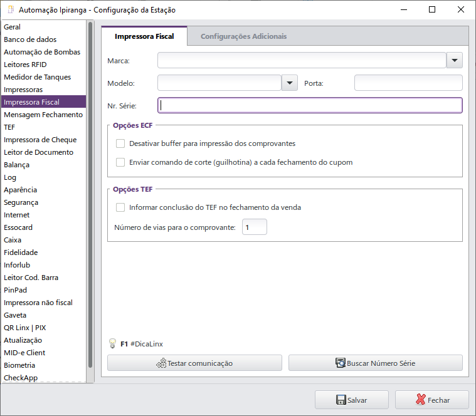Check Enviar comando de corte (guilhotina)
The width and height of the screenshot is (476, 416).
coord(120,162)
